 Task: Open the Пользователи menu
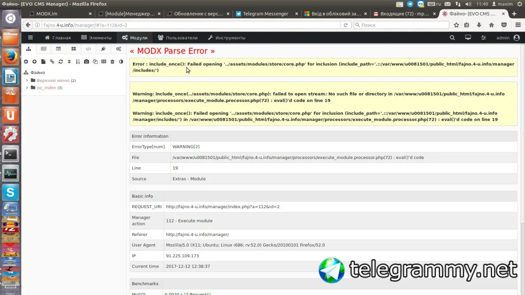pyautogui.click(x=178, y=38)
